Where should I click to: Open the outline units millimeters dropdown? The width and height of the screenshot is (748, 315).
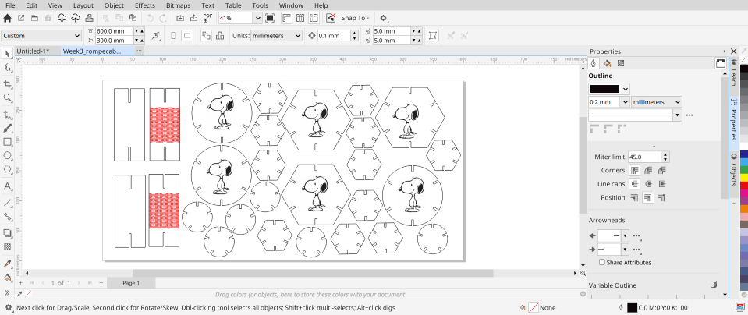point(657,102)
